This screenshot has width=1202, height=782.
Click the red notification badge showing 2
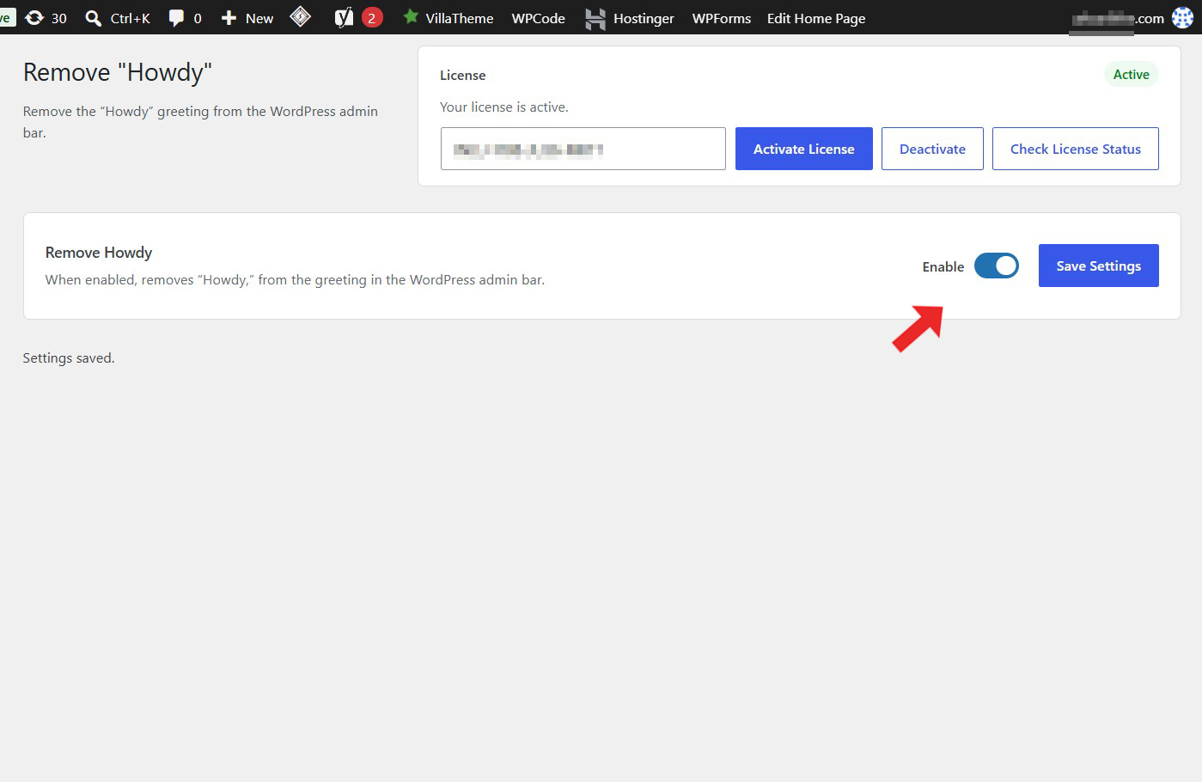[x=372, y=17]
